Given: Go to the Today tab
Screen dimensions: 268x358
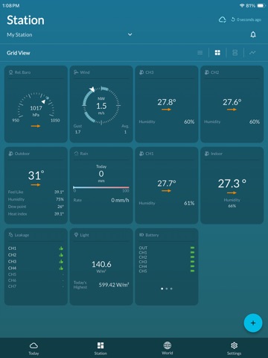Looking at the screenshot, I should coord(33,348).
